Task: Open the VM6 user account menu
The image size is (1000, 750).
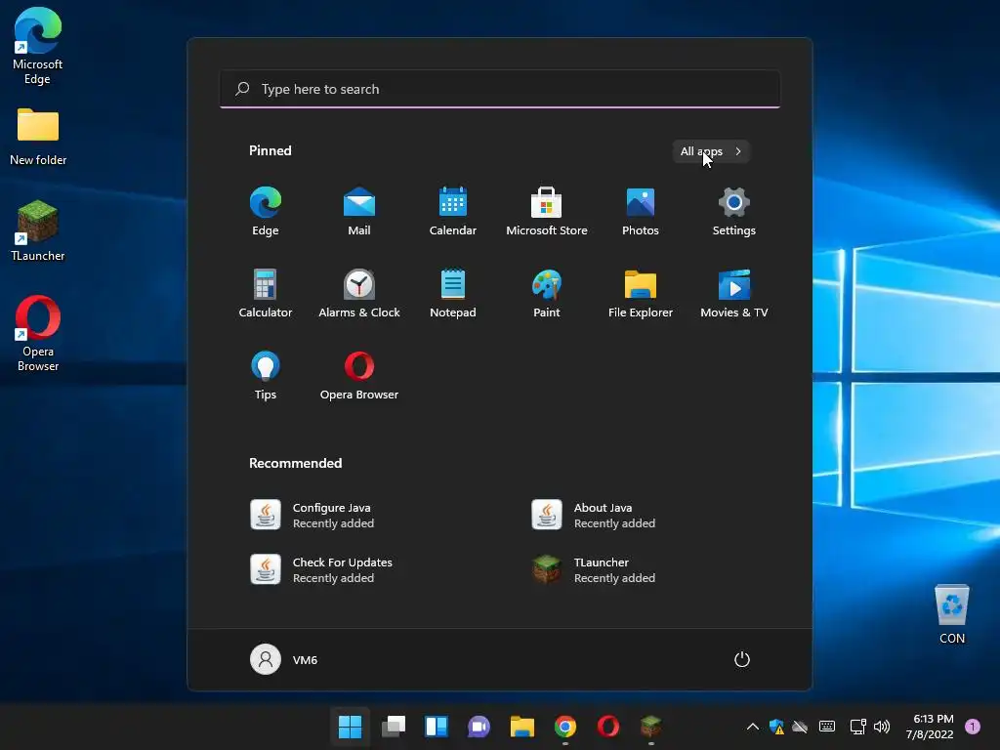Action: pyautogui.click(x=284, y=659)
